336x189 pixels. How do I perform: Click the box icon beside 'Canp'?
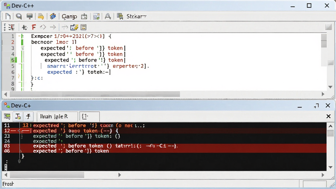[84, 16]
